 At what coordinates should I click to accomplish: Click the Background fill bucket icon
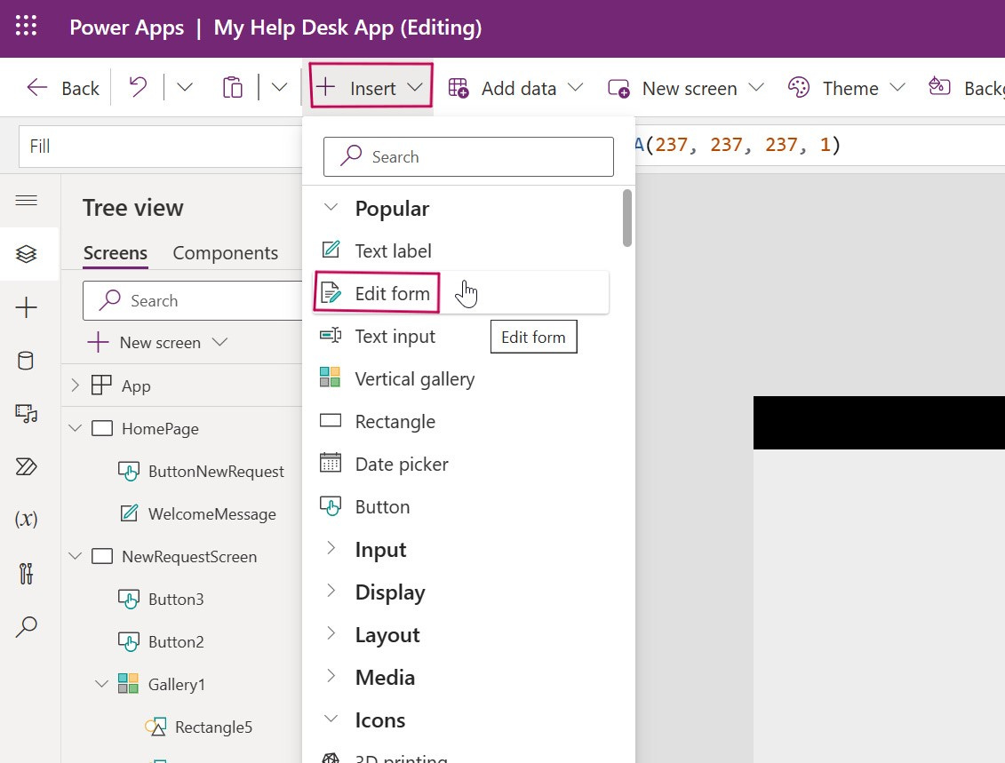pos(939,86)
